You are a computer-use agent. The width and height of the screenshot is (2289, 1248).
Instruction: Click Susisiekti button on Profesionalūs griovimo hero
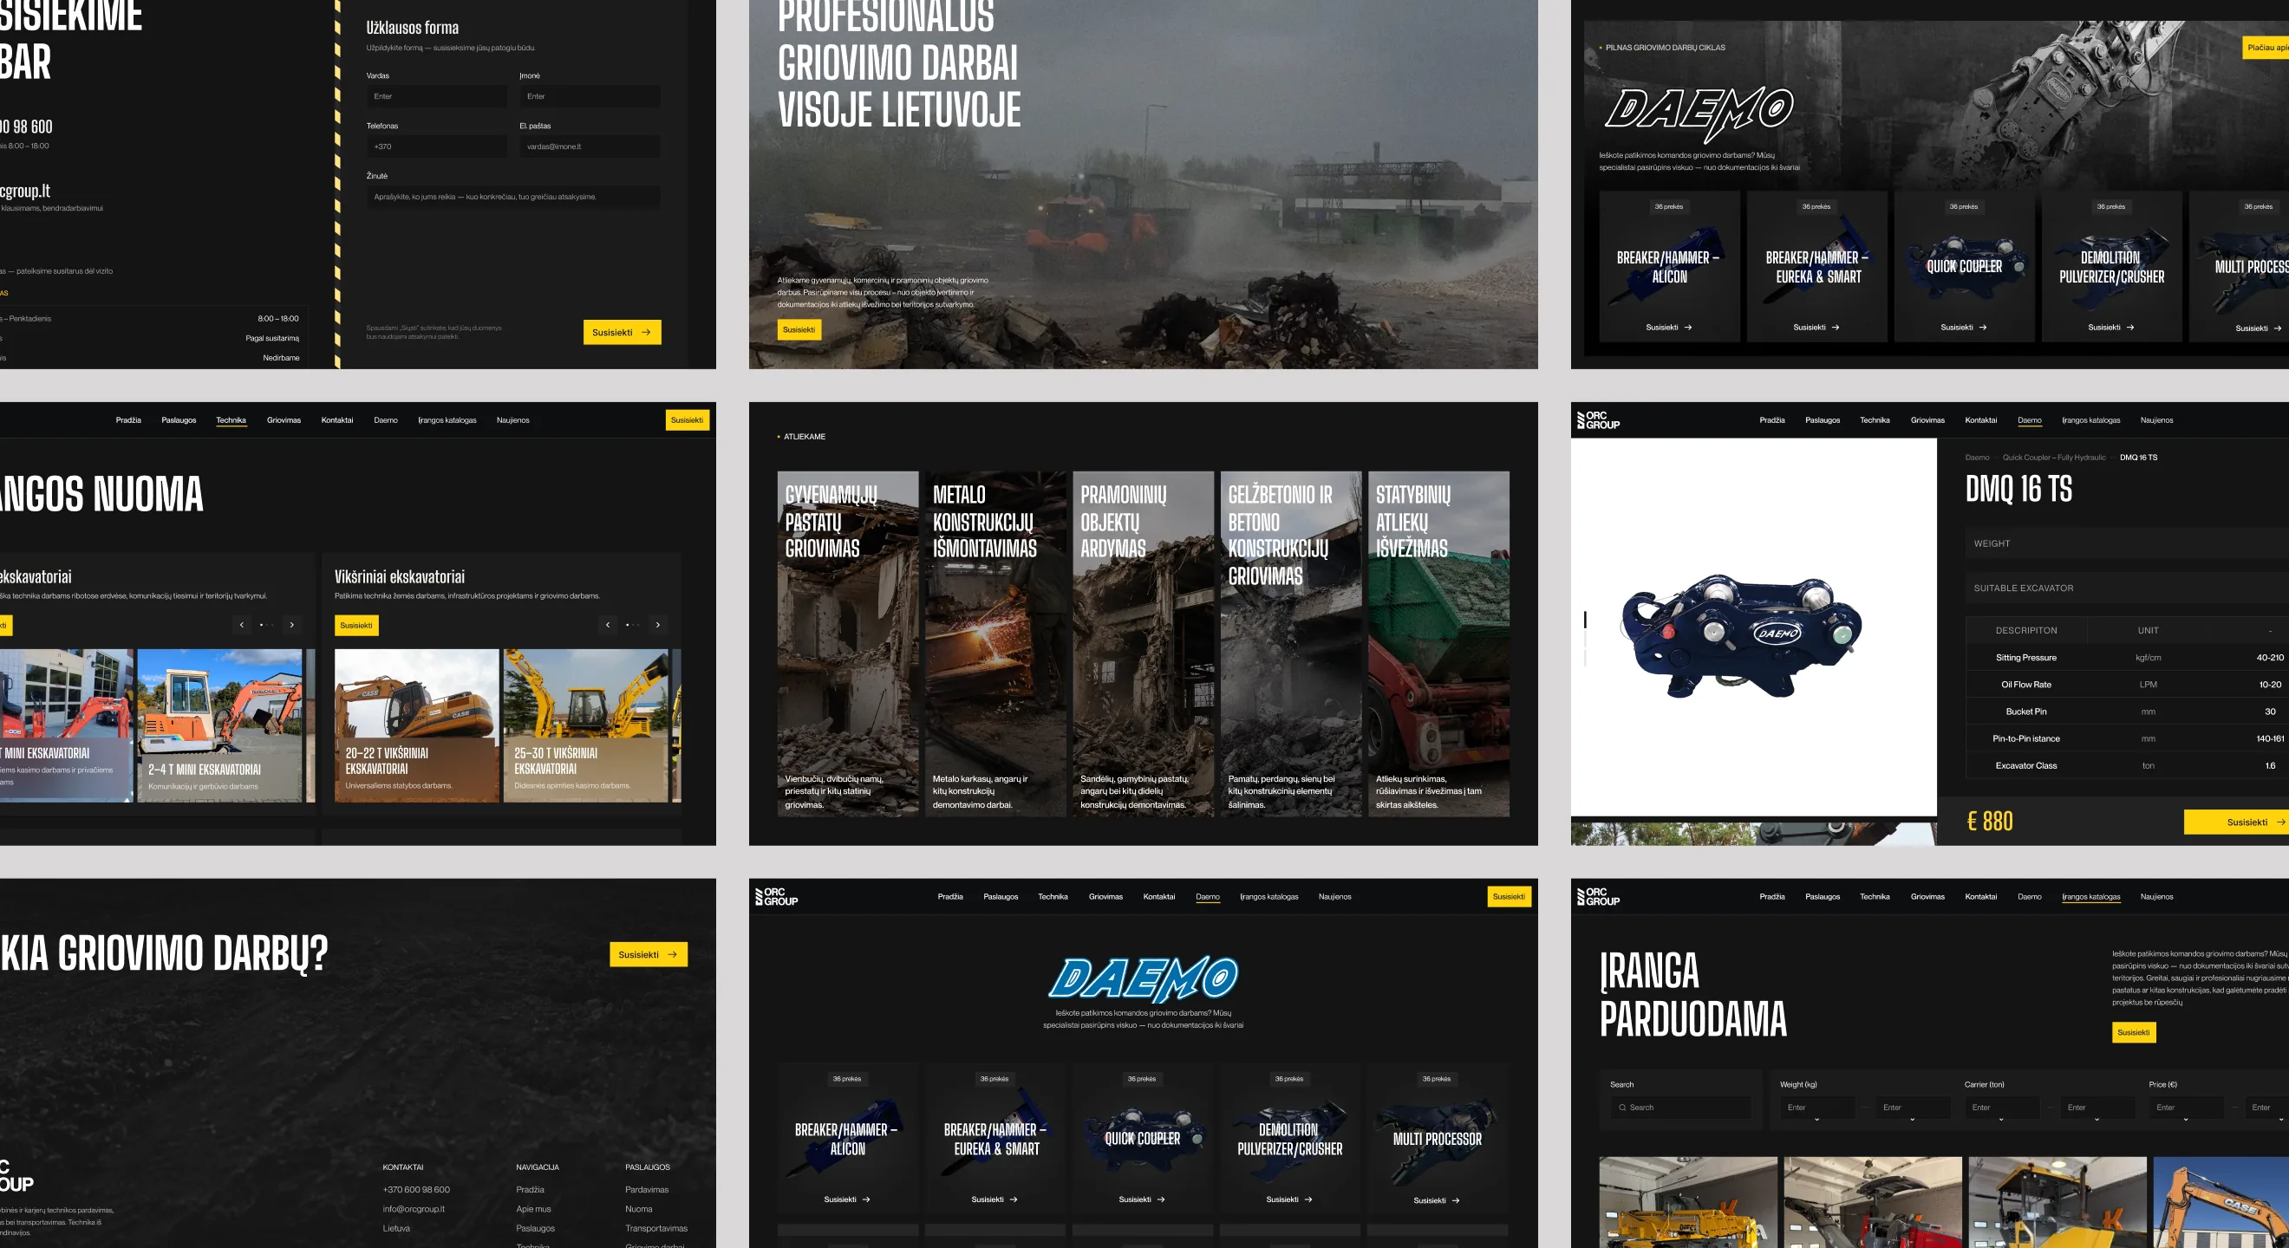(x=799, y=329)
